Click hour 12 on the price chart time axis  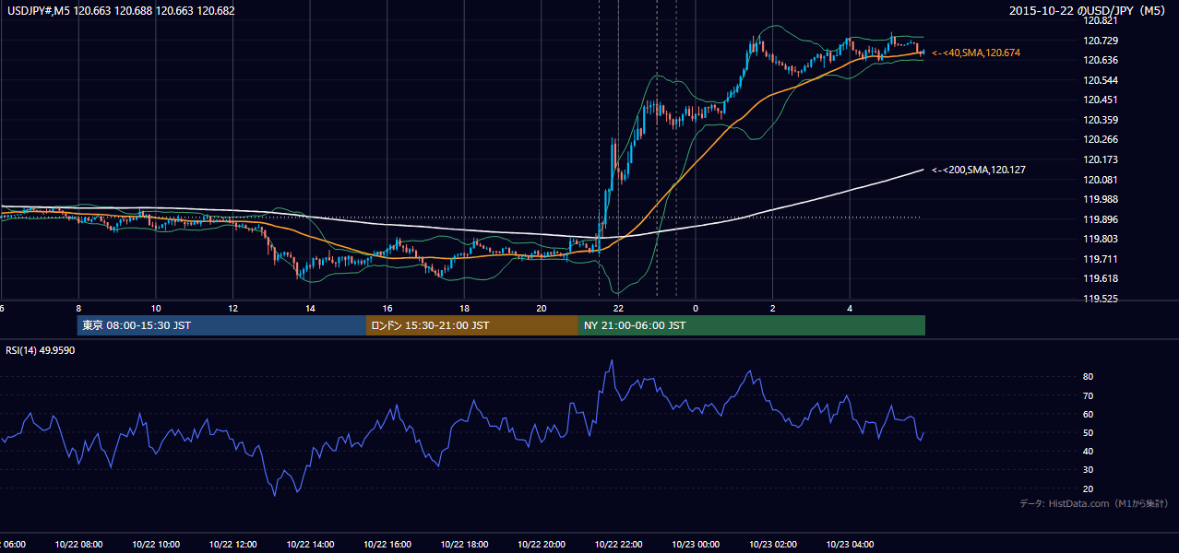(x=233, y=308)
